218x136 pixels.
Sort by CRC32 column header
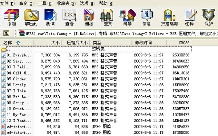pyautogui.click(x=179, y=43)
